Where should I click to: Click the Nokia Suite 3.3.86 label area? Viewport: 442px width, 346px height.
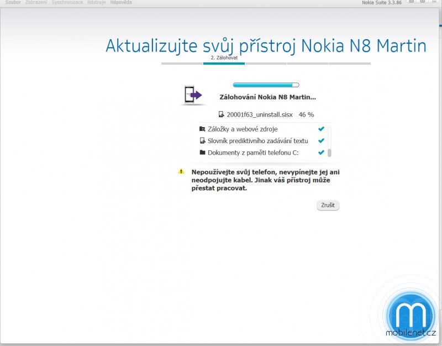coord(381,2)
